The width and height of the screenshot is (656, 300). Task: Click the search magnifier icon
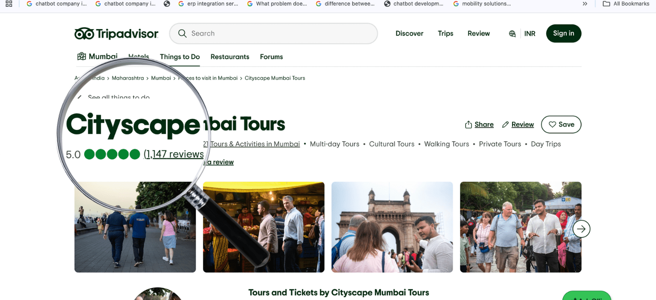(x=182, y=34)
